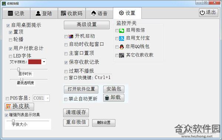This screenshot has width=222, height=140.
Task: Click the app icon in the title bar
Action: tap(4, 3)
